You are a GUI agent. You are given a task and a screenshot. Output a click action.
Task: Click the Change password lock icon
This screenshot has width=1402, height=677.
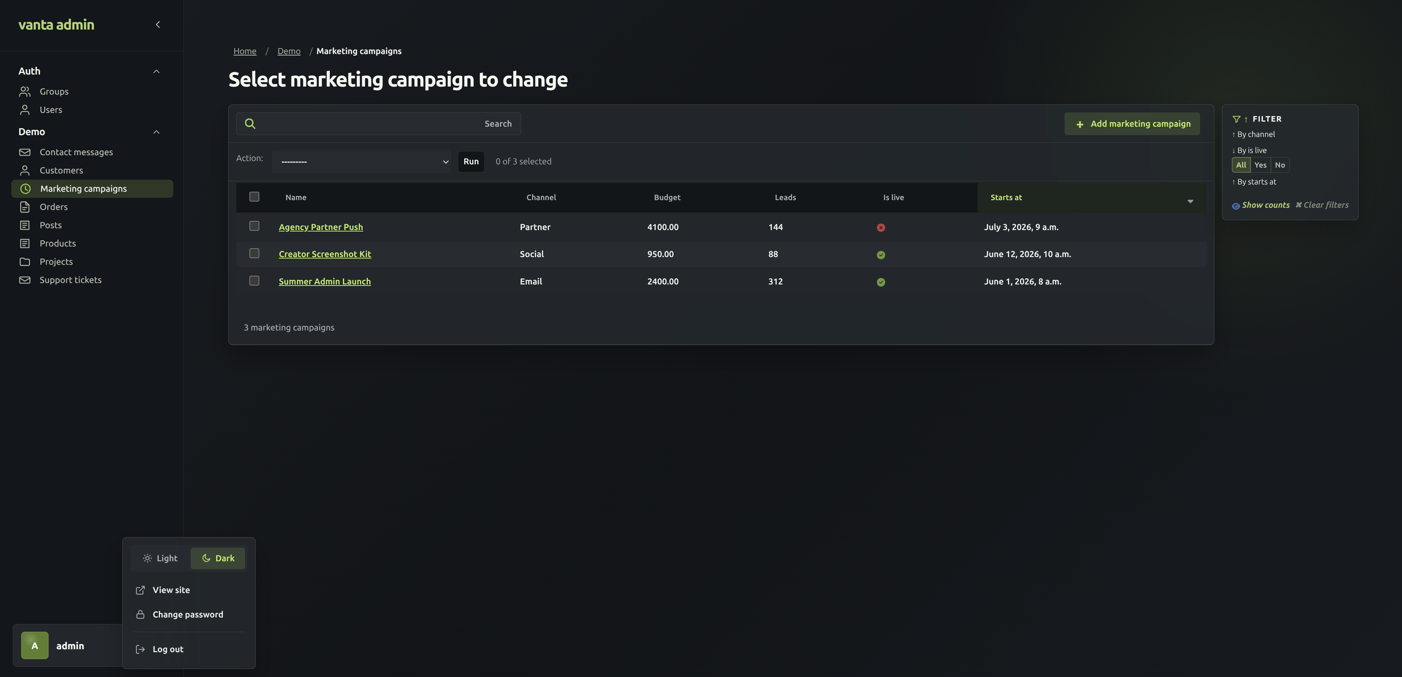coord(140,615)
